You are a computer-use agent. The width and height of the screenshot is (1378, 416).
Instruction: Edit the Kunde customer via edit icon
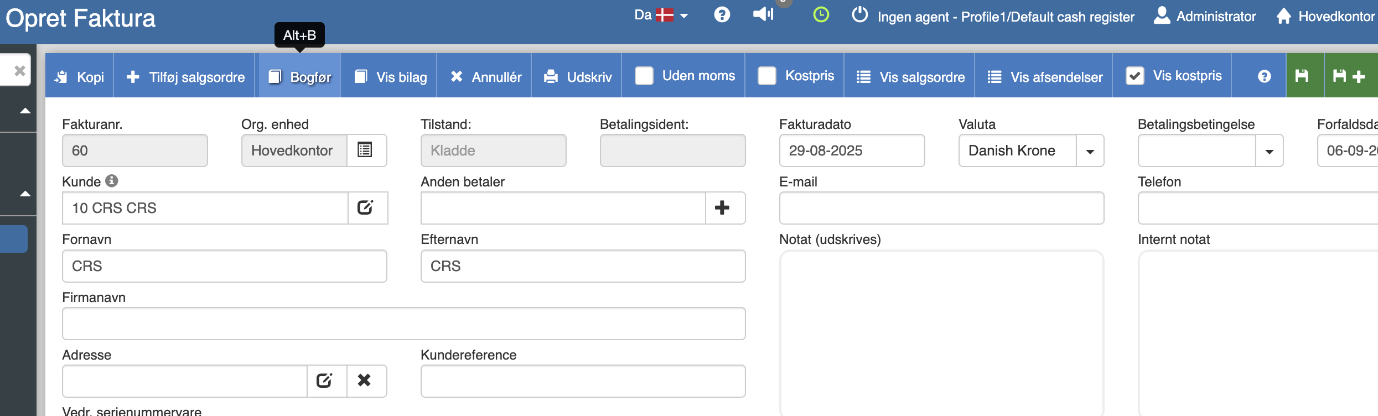coord(365,207)
